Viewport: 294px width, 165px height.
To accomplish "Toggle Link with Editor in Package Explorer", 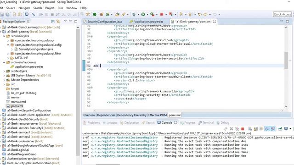I will click(58, 22).
